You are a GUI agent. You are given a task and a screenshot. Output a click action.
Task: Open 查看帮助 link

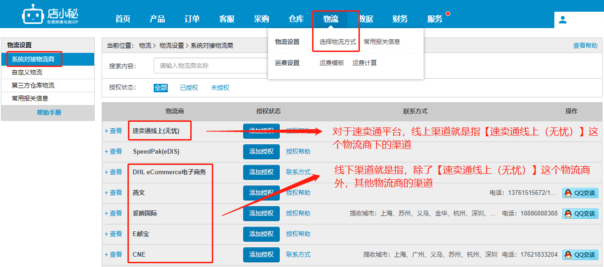pyautogui.click(x=585, y=45)
